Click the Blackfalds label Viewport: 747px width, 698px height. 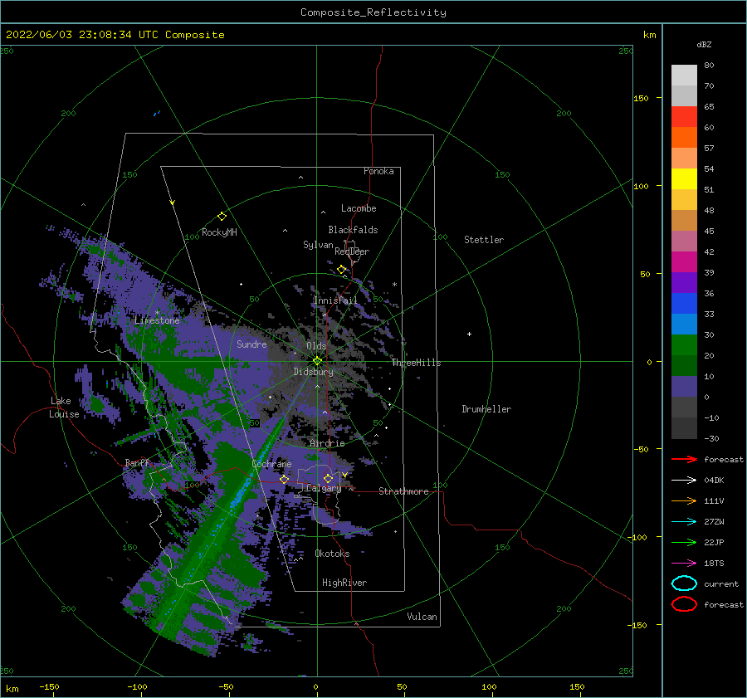coord(353,230)
